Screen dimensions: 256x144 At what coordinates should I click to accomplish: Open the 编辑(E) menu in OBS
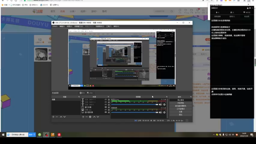point(62,26)
